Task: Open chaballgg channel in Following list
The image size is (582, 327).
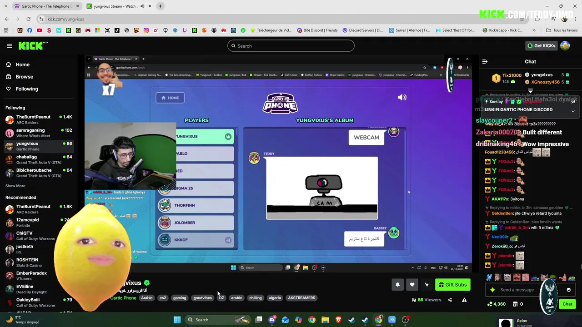Action: tap(39, 159)
